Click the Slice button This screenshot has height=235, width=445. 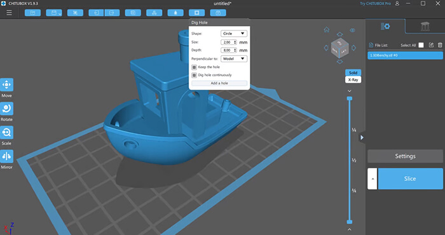pyautogui.click(x=410, y=178)
